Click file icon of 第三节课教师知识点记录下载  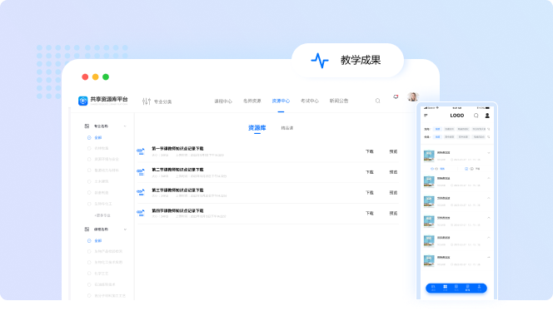tap(141, 193)
